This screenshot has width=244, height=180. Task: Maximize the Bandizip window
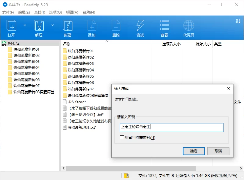point(223,5)
